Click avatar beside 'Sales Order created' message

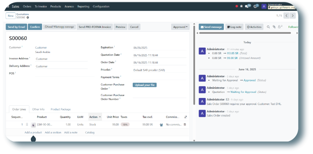202,114
